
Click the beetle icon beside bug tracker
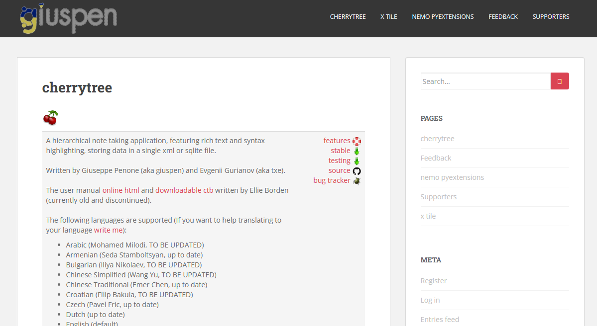click(357, 180)
